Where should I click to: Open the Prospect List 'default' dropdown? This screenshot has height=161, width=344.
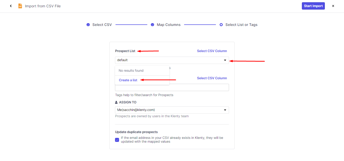click(x=169, y=60)
